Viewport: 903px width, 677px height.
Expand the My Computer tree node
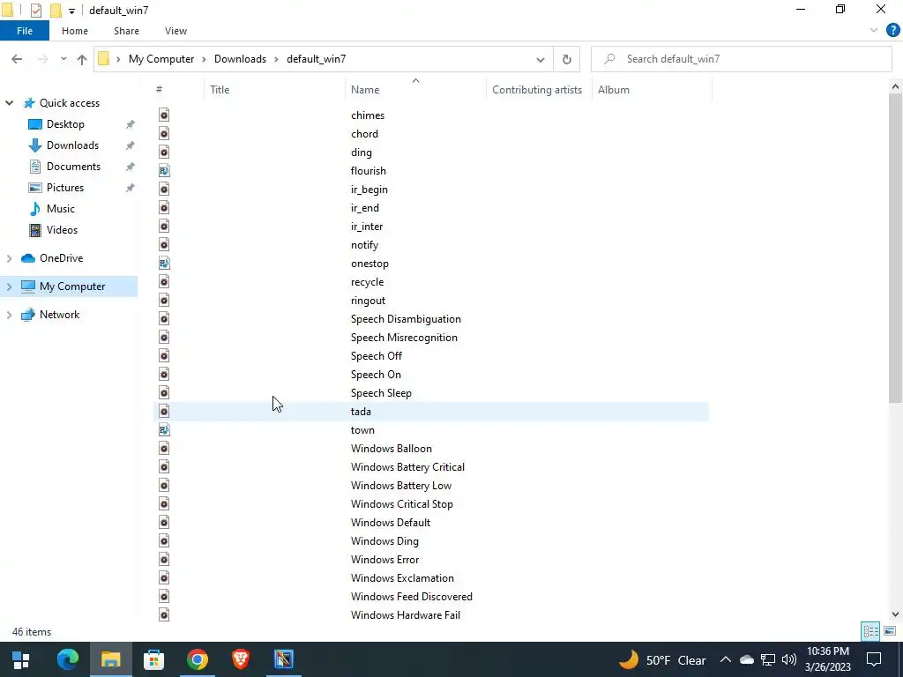[x=9, y=286]
